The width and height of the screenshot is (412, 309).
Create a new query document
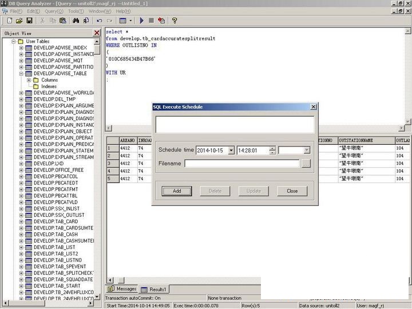coord(10,21)
